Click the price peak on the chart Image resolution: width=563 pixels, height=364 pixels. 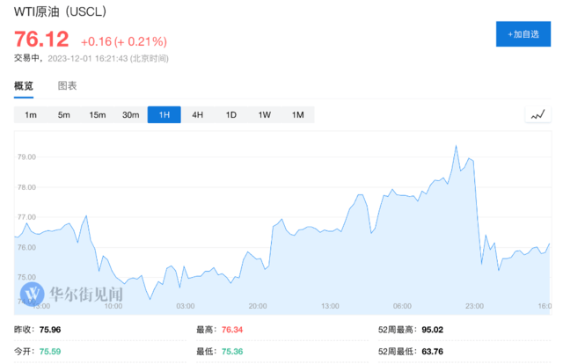tap(456, 146)
